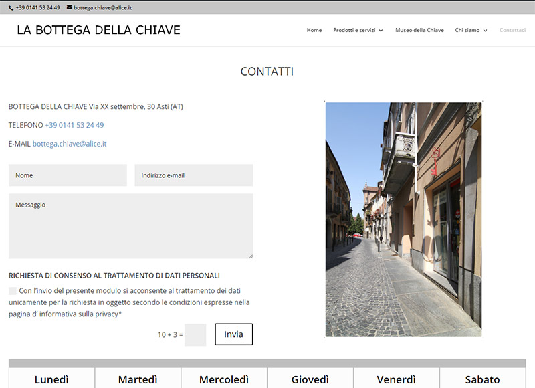Open La Bottega della Chiave logo

(x=98, y=30)
